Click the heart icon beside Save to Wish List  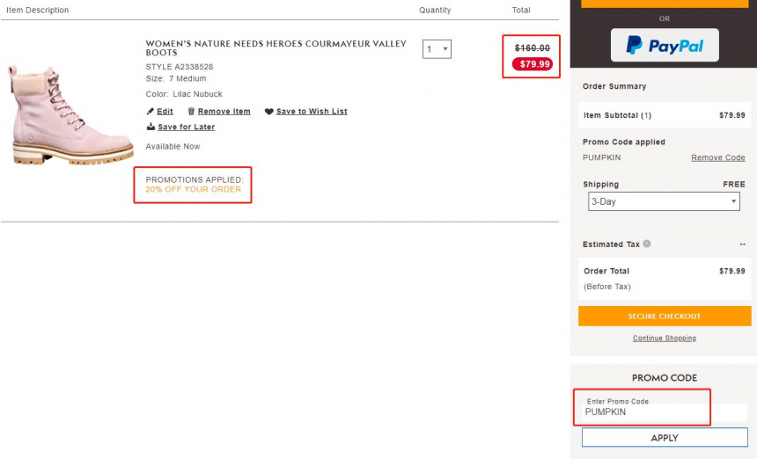point(268,112)
